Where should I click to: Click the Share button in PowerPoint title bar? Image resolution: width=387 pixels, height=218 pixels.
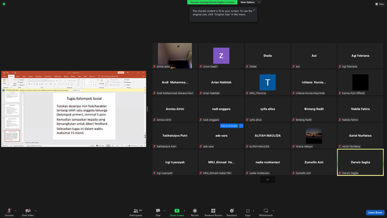[121, 73]
